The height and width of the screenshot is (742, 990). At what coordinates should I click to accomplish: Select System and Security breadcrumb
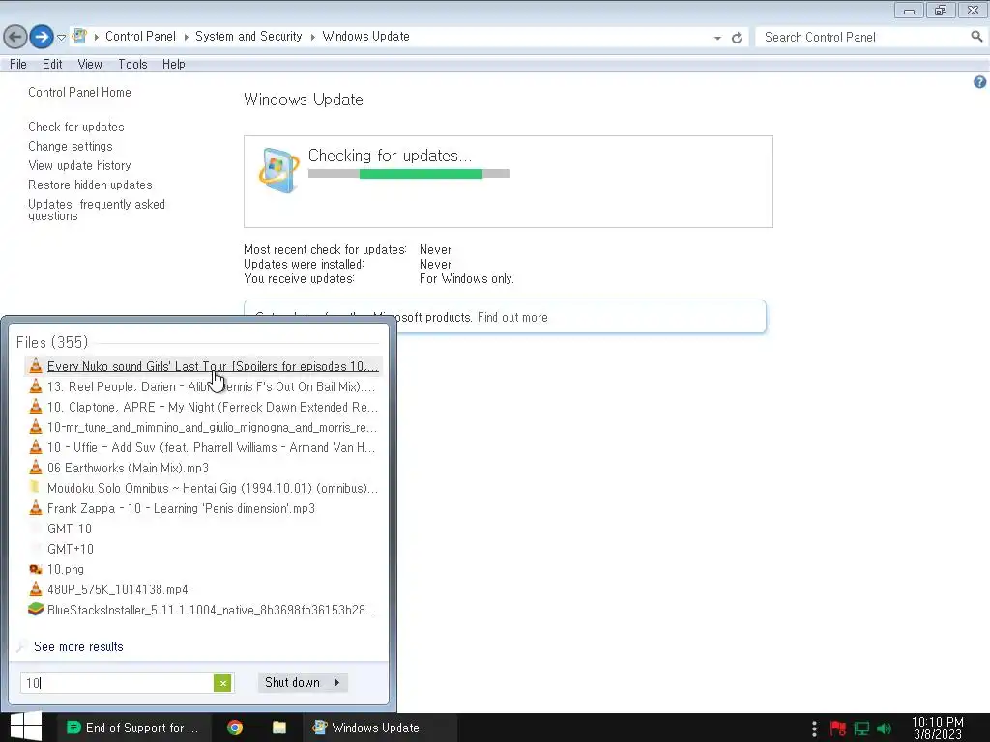pyautogui.click(x=248, y=37)
